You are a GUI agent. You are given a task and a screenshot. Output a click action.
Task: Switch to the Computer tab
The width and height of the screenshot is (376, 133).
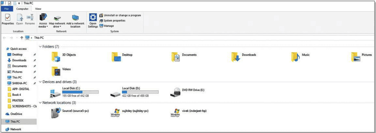tap(22, 9)
